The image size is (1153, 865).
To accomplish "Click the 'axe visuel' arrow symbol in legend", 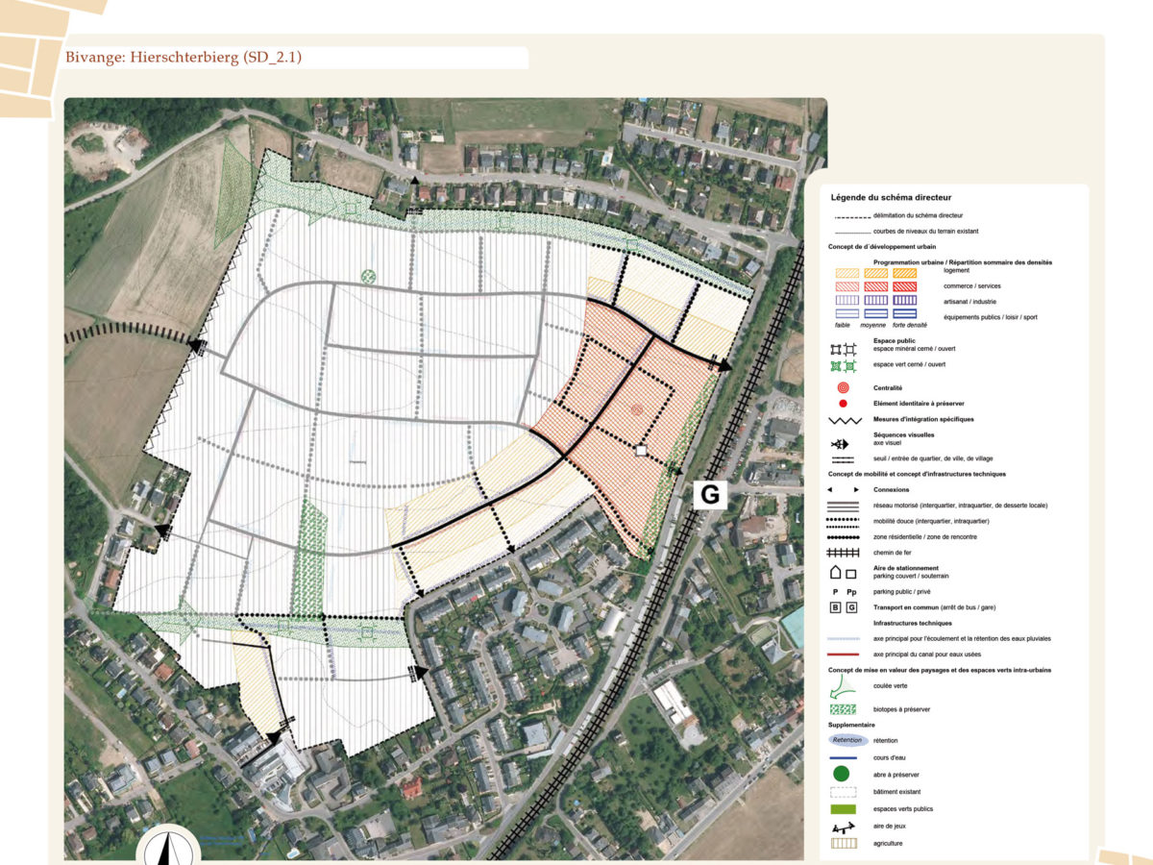I will [843, 444].
